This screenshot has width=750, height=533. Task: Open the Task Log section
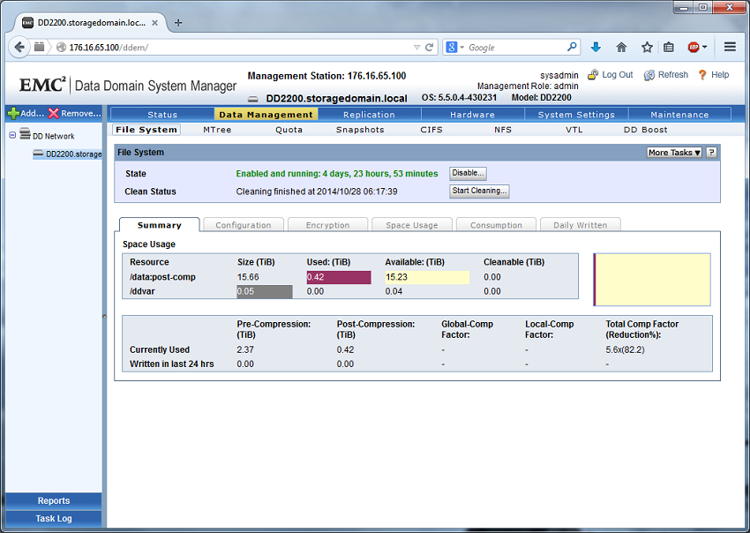click(x=54, y=519)
